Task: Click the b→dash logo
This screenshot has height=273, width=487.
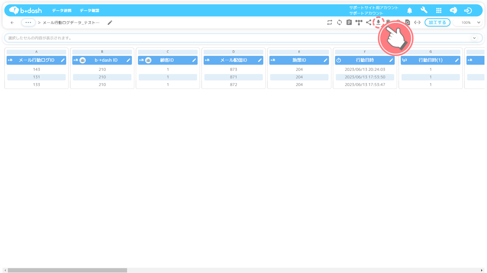Action: click(25, 10)
